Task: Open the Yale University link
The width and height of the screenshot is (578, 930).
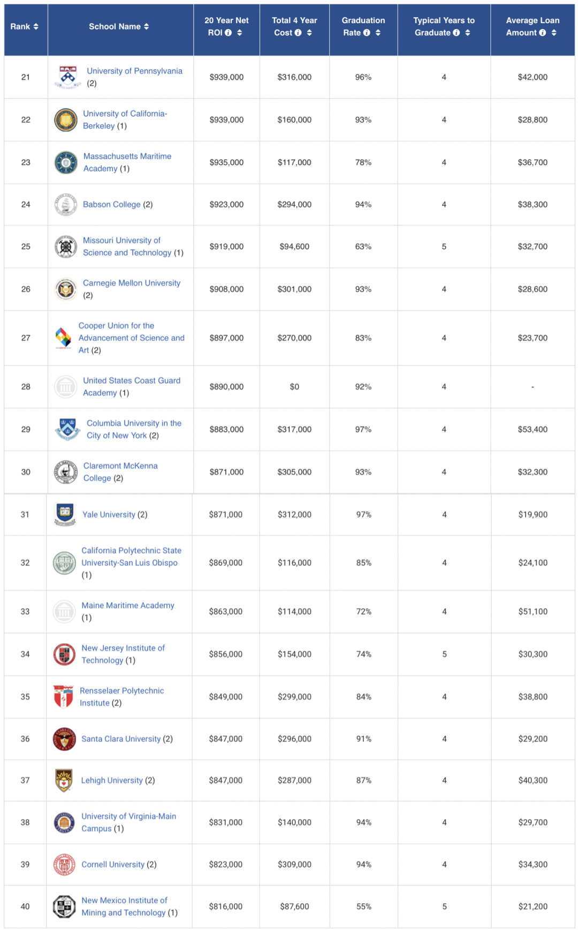Action: click(x=109, y=515)
